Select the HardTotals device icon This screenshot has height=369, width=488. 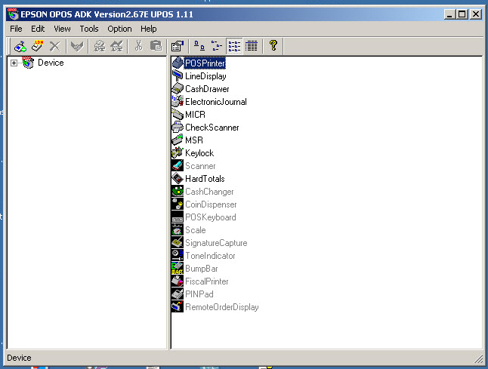tap(178, 178)
